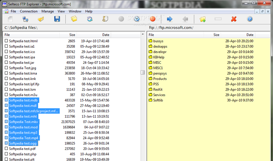Click the Softpedia test.mp3 file name
The width and height of the screenshot is (273, 161).
click(x=23, y=133)
